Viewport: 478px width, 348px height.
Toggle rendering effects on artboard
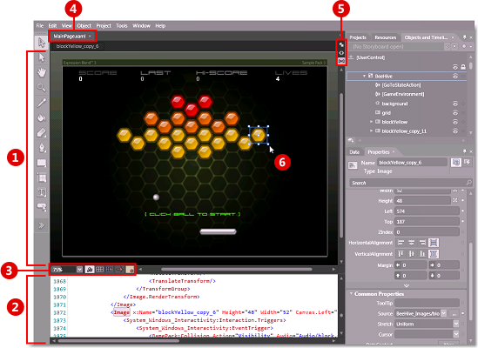click(x=90, y=270)
